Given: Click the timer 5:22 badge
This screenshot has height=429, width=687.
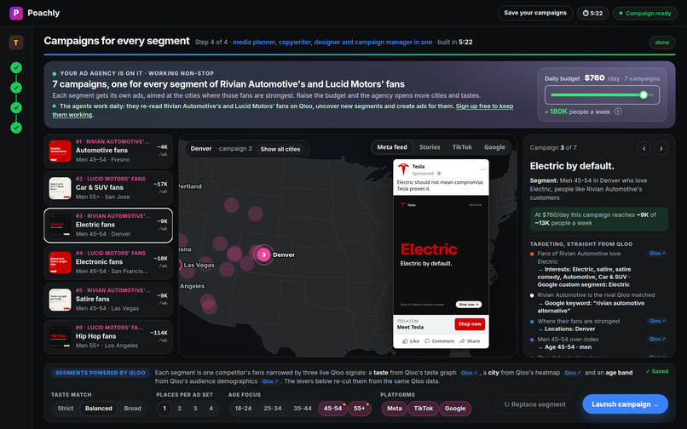Looking at the screenshot, I should 592,13.
